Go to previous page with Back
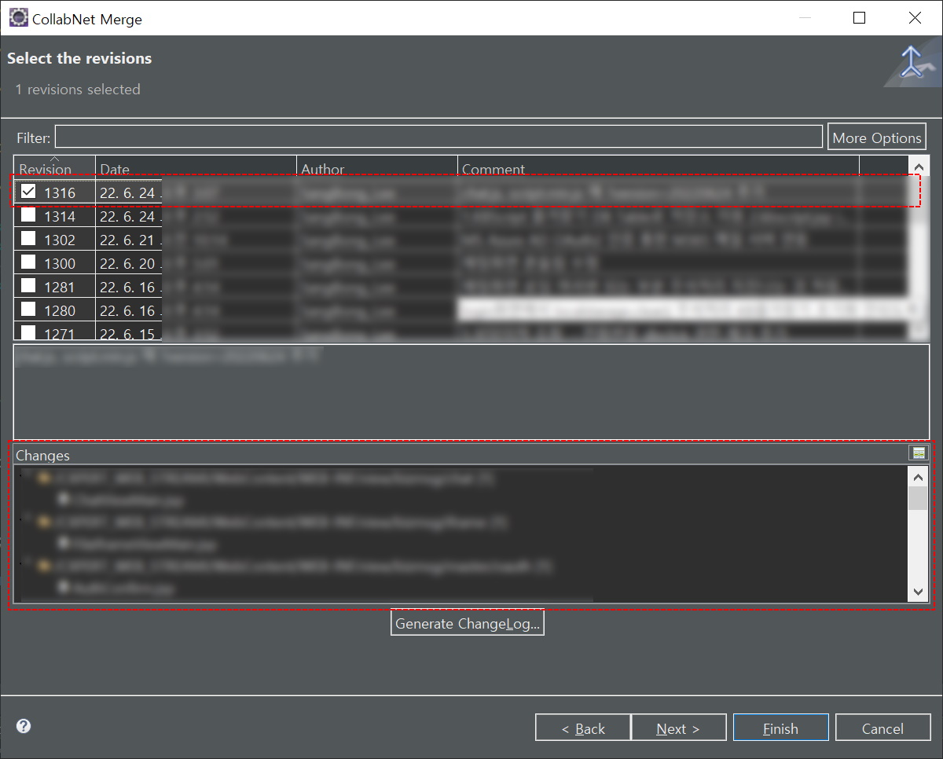Image resolution: width=943 pixels, height=759 pixels. coord(583,728)
